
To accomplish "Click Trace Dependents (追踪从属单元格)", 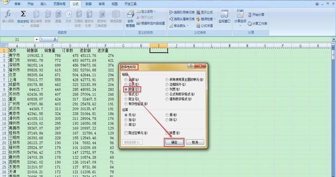I will pos(182,19).
